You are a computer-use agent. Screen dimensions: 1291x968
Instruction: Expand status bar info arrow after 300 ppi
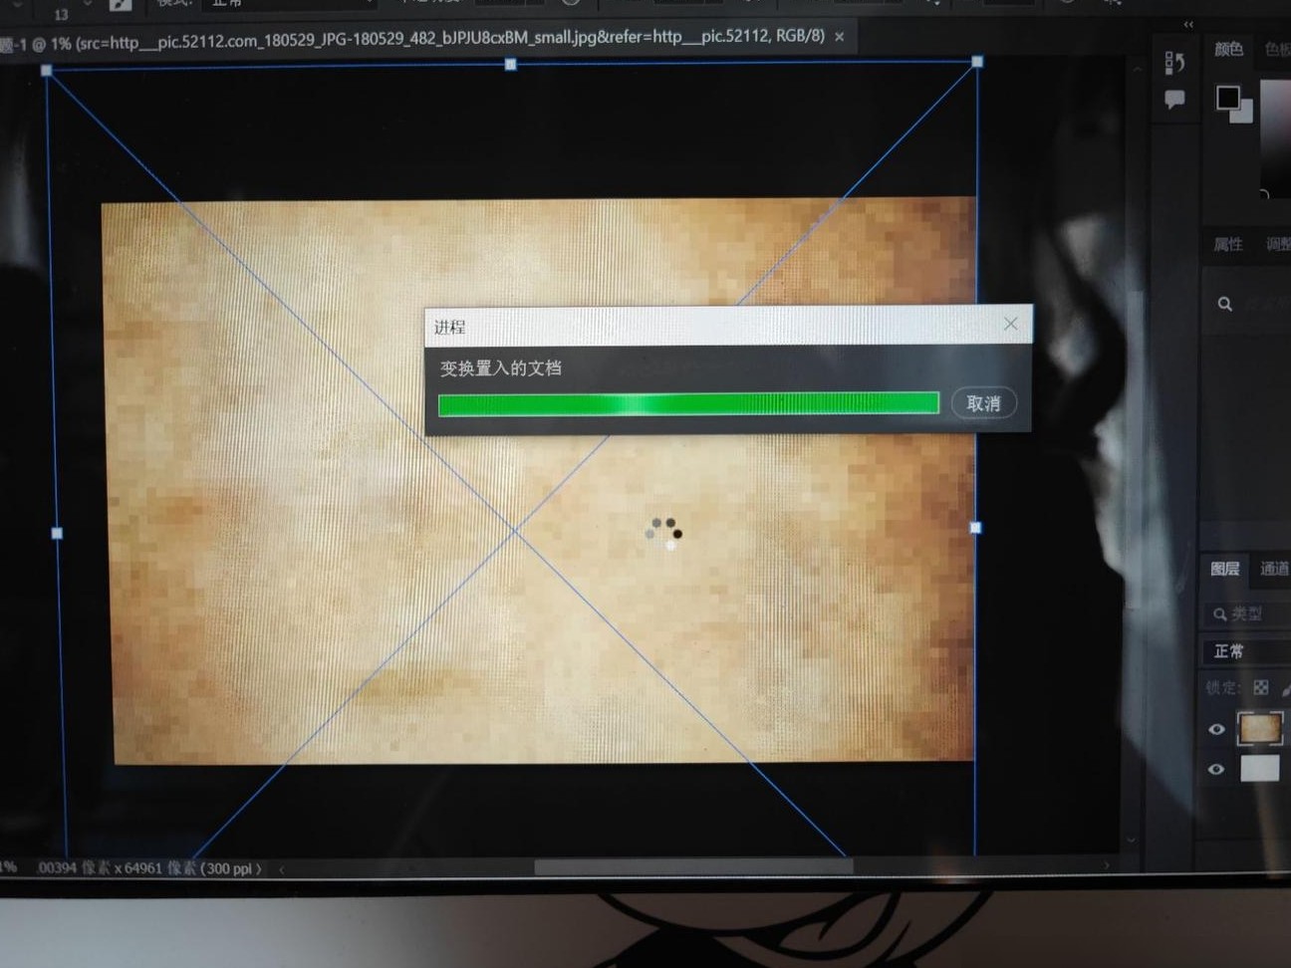click(x=259, y=868)
